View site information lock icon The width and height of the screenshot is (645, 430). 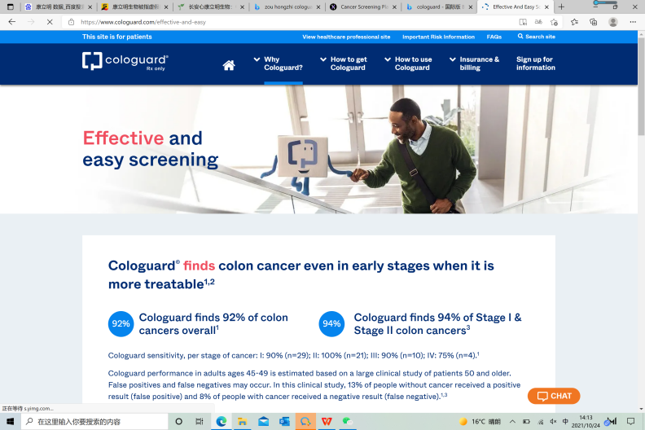click(71, 22)
